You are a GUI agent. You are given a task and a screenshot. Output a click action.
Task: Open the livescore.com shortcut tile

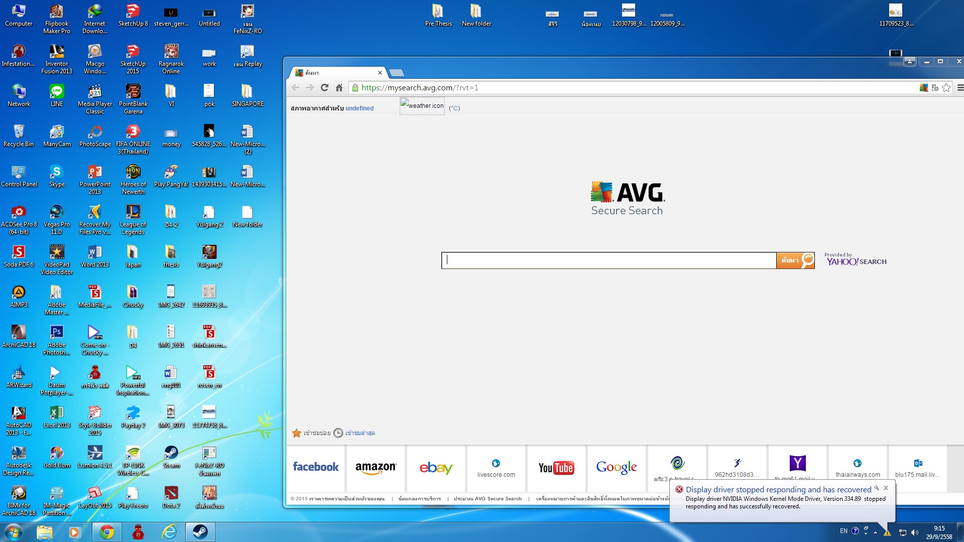pos(496,468)
